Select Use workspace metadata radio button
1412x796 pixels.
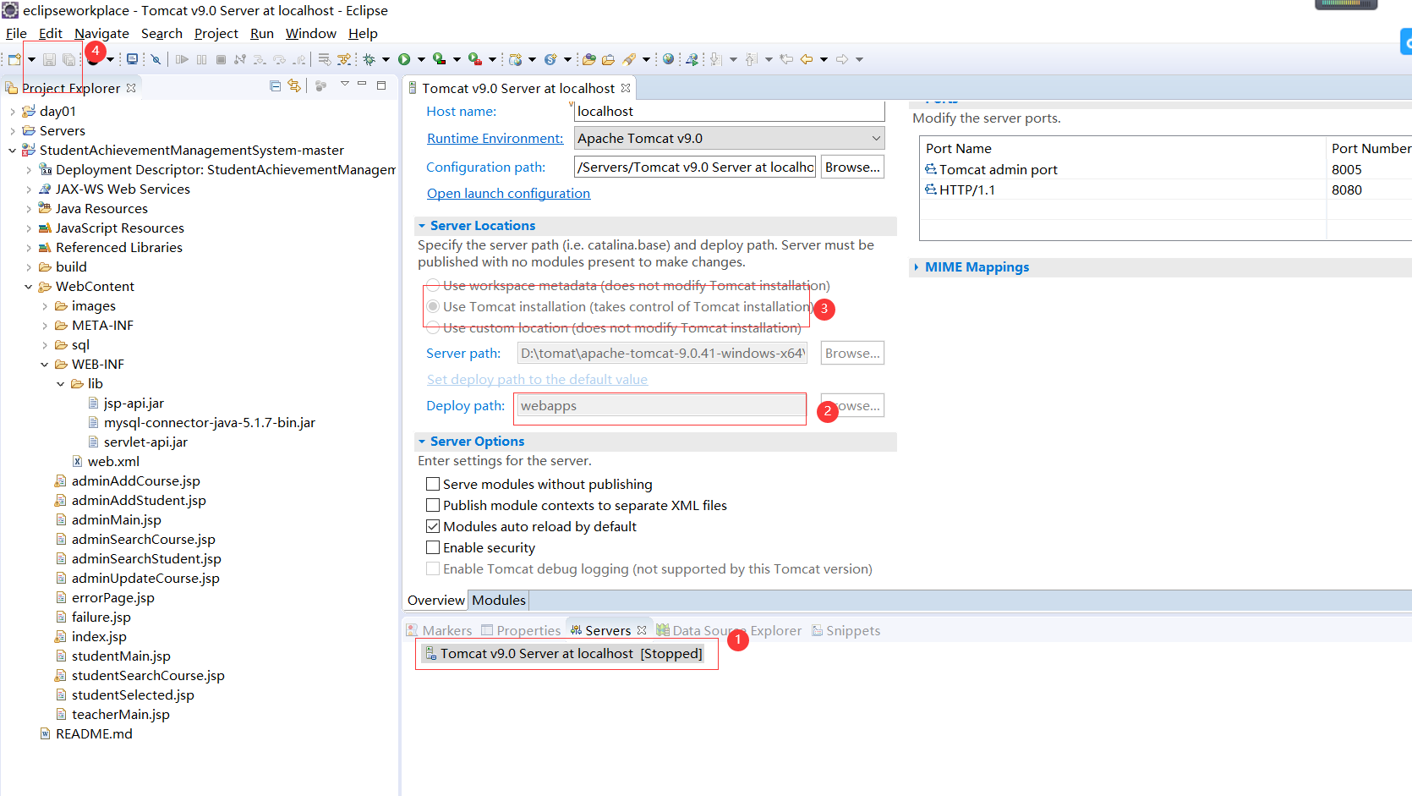(x=433, y=285)
